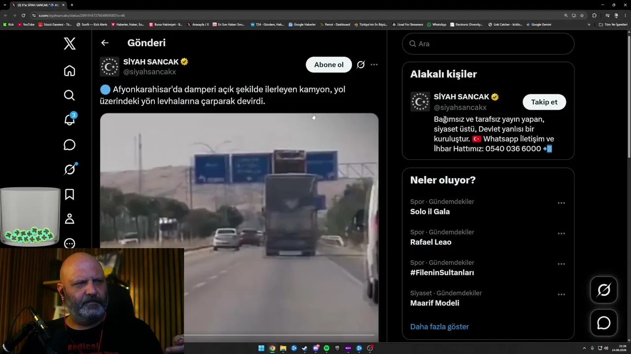Open @siyahsancakx handle in Alakalı kişiler
Screen dimensions: 631x354
coord(460,108)
